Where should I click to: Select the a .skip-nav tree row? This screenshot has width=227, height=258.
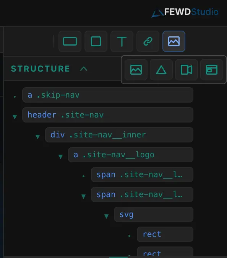[108, 95]
